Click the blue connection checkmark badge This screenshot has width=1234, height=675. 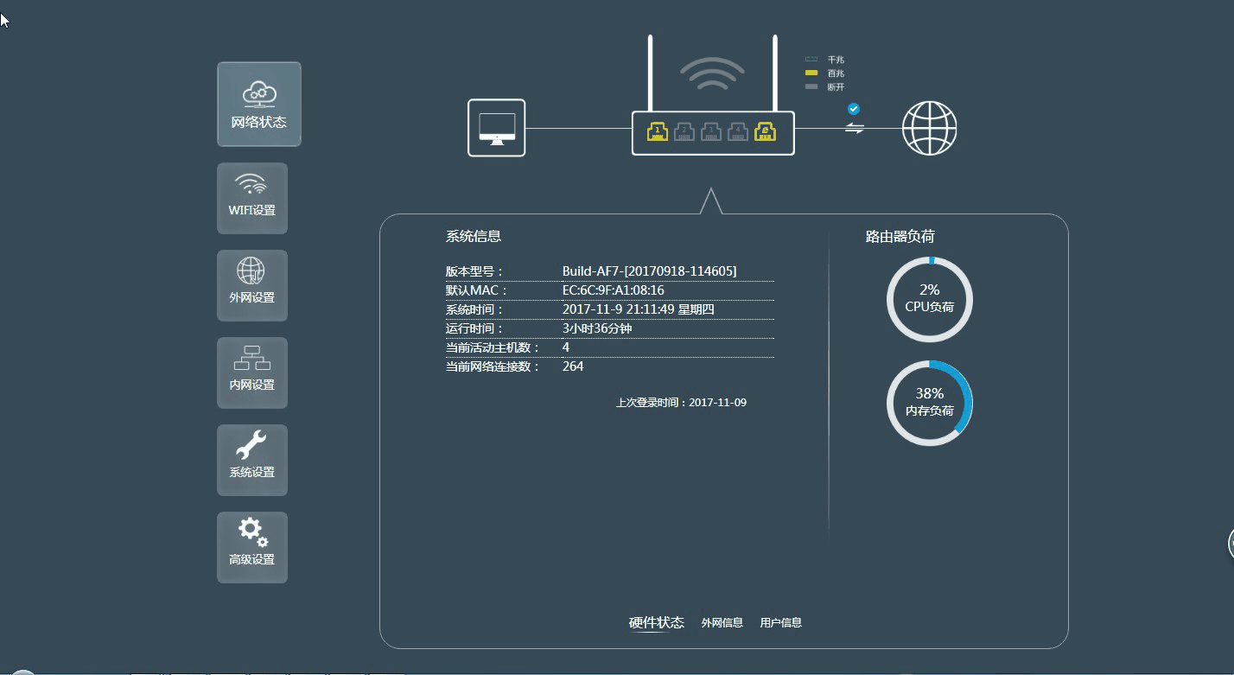tap(854, 109)
